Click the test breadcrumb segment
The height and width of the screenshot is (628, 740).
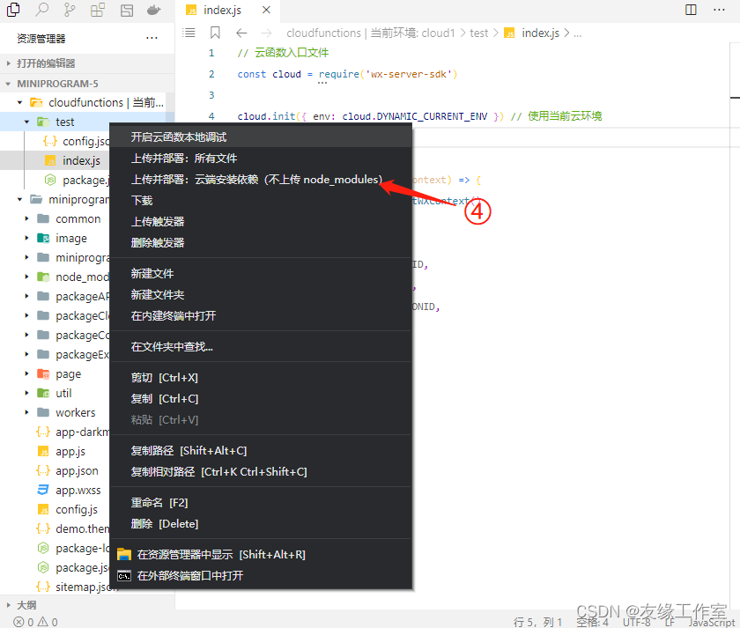click(478, 33)
